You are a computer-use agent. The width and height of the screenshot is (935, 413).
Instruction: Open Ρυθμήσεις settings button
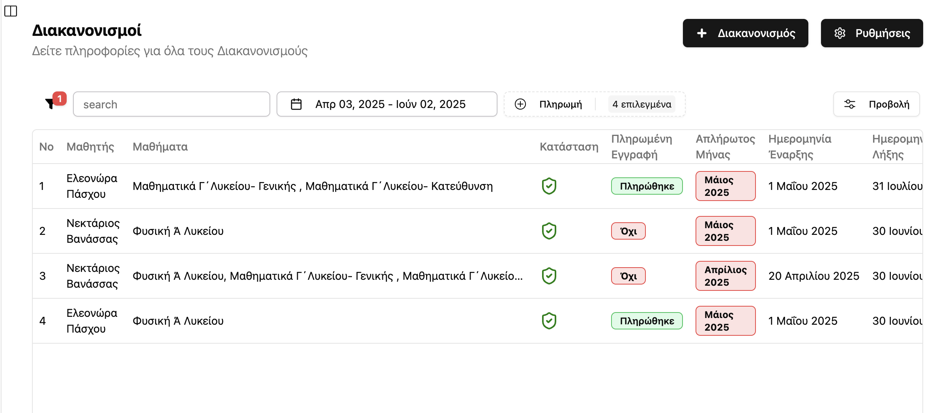click(x=871, y=33)
